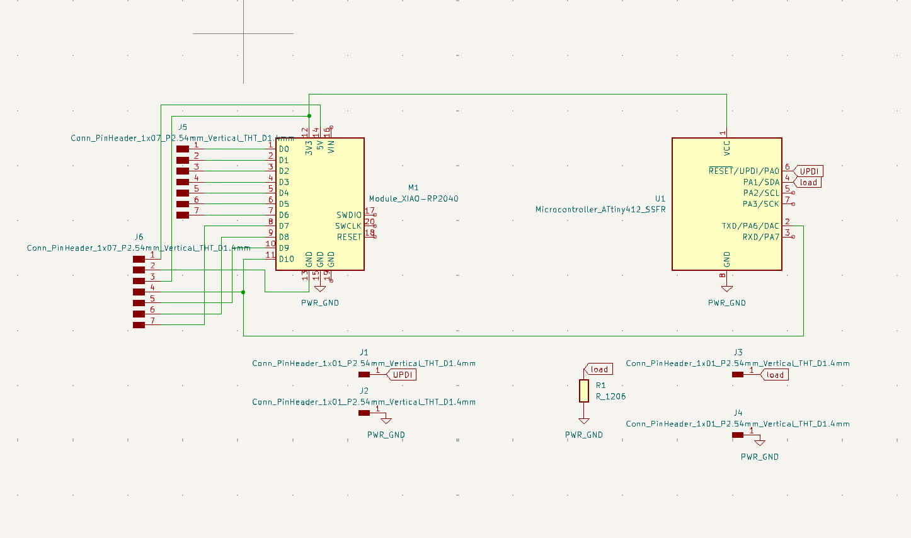Click the TXD/PA6/DAC pin label on U1
Image resolution: width=911 pixels, height=538 pixels.
[750, 226]
